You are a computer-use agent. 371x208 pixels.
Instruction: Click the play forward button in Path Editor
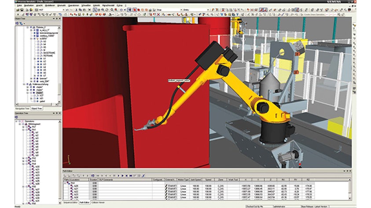point(118,176)
